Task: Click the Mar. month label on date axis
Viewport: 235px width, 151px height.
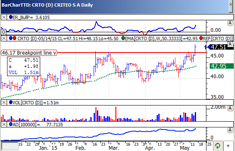Action: (114, 148)
